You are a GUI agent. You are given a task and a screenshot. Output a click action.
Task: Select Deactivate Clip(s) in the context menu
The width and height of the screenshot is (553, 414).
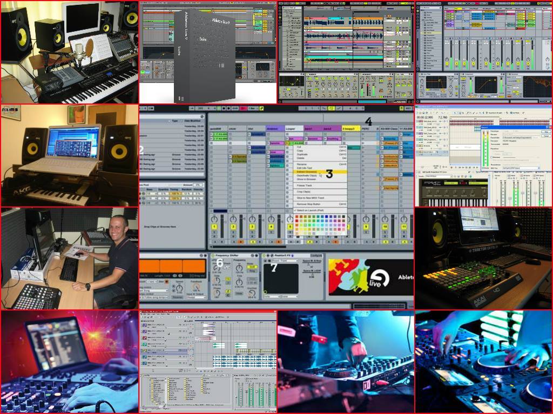[320, 176]
